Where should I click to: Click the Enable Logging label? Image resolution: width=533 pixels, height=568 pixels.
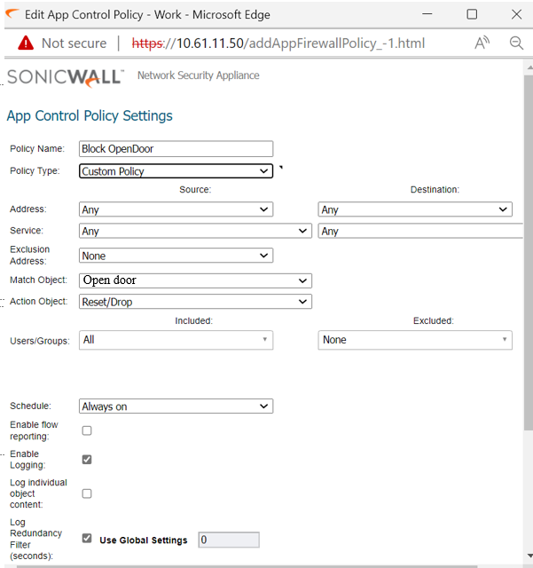(27, 460)
